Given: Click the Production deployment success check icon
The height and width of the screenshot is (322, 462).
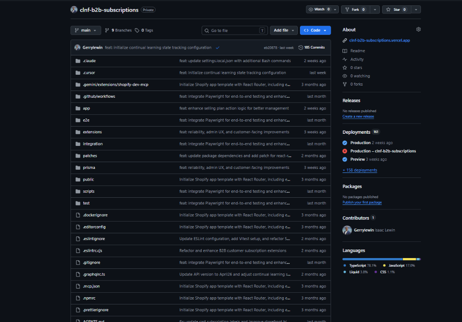Looking at the screenshot, I should click(x=345, y=143).
